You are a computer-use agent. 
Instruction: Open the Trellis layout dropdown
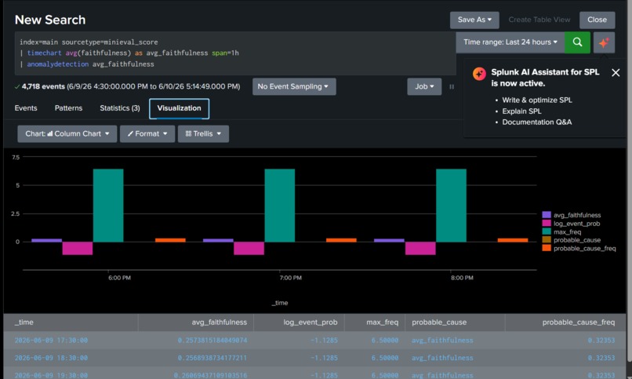click(x=203, y=134)
